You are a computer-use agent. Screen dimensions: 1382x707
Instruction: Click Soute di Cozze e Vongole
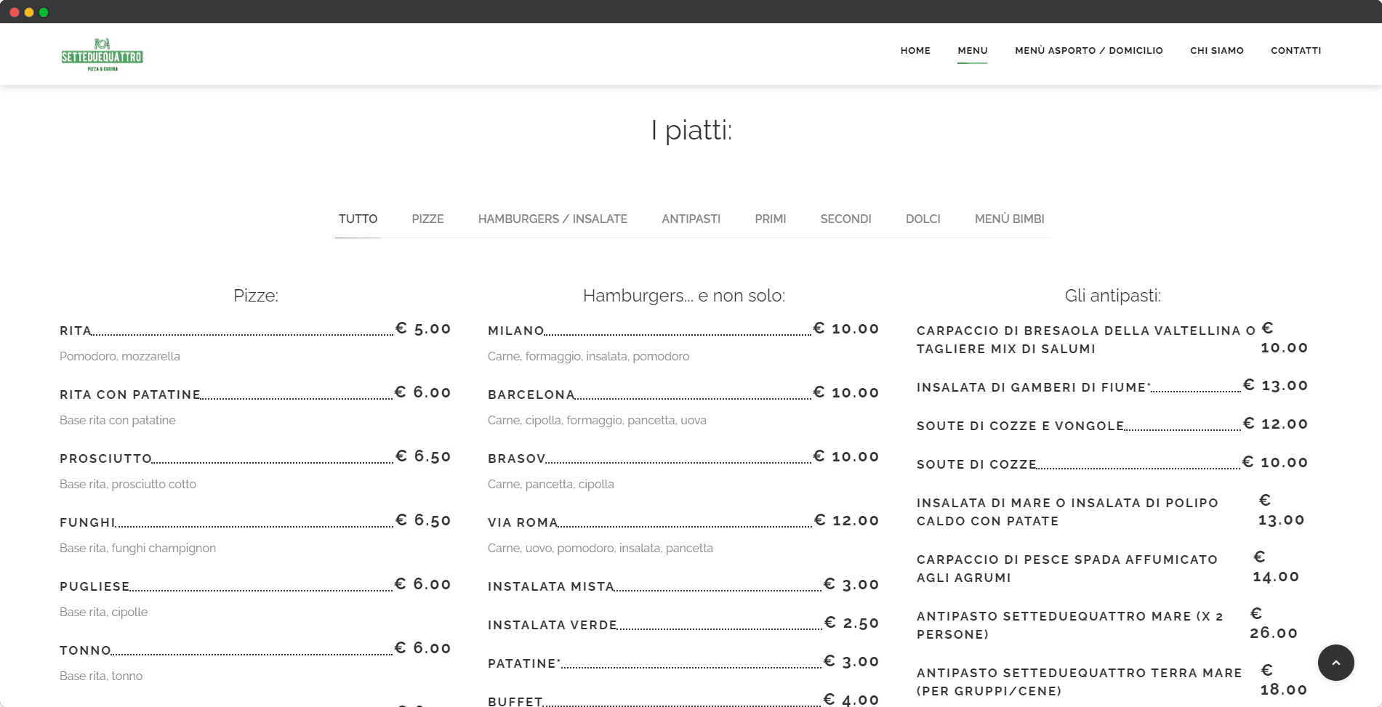(1020, 426)
